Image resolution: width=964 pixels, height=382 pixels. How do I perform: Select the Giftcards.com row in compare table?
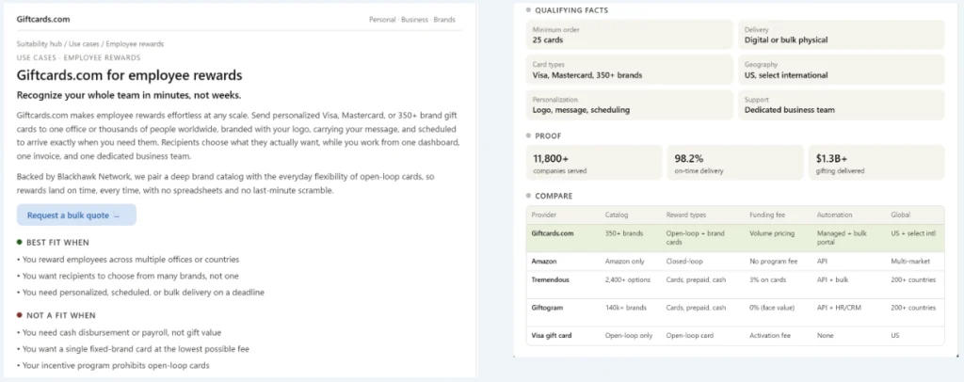click(x=735, y=238)
